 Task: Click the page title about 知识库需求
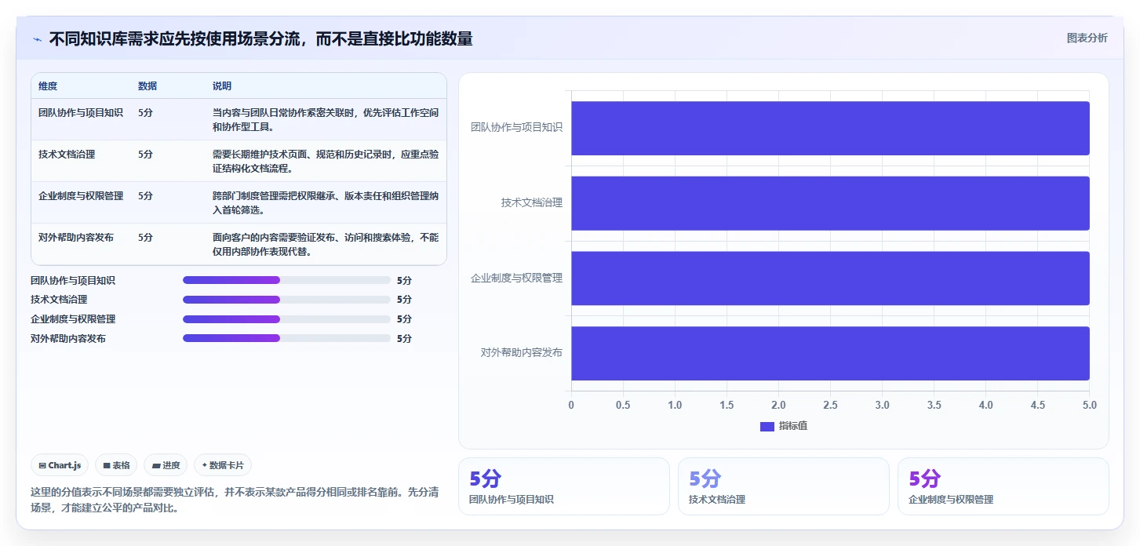pos(260,39)
